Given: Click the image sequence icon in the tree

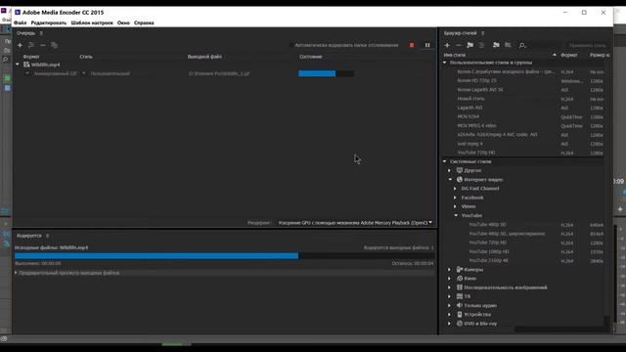Looking at the screenshot, I should coord(460,287).
